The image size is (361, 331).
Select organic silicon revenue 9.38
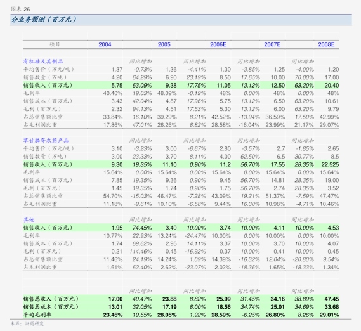coord(171,86)
